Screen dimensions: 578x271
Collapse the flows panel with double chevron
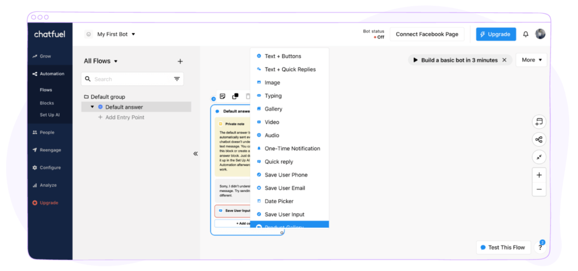click(196, 154)
